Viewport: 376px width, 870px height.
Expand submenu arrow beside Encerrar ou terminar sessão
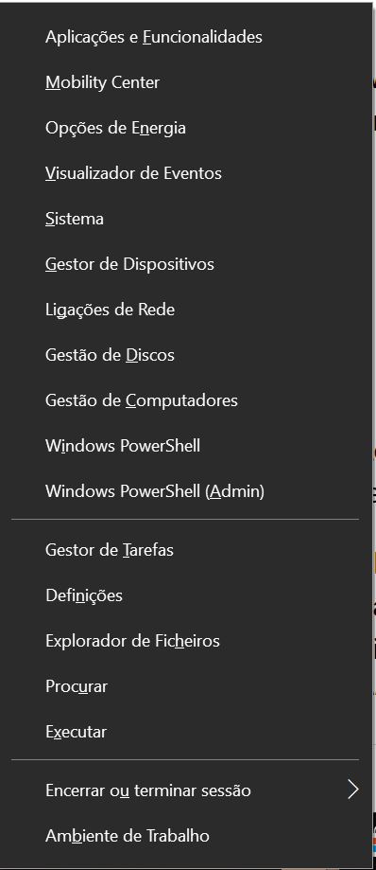point(352,790)
